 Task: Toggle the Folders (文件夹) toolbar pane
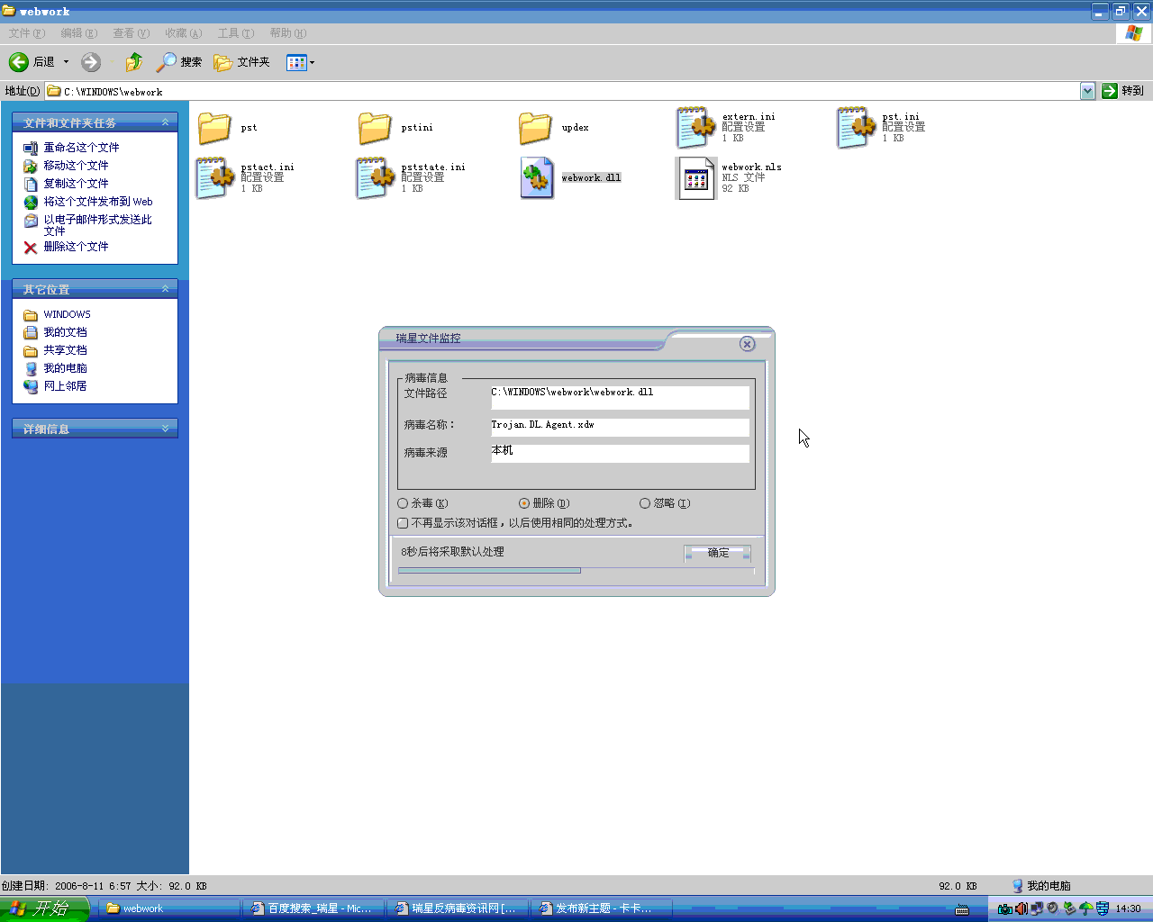(241, 62)
